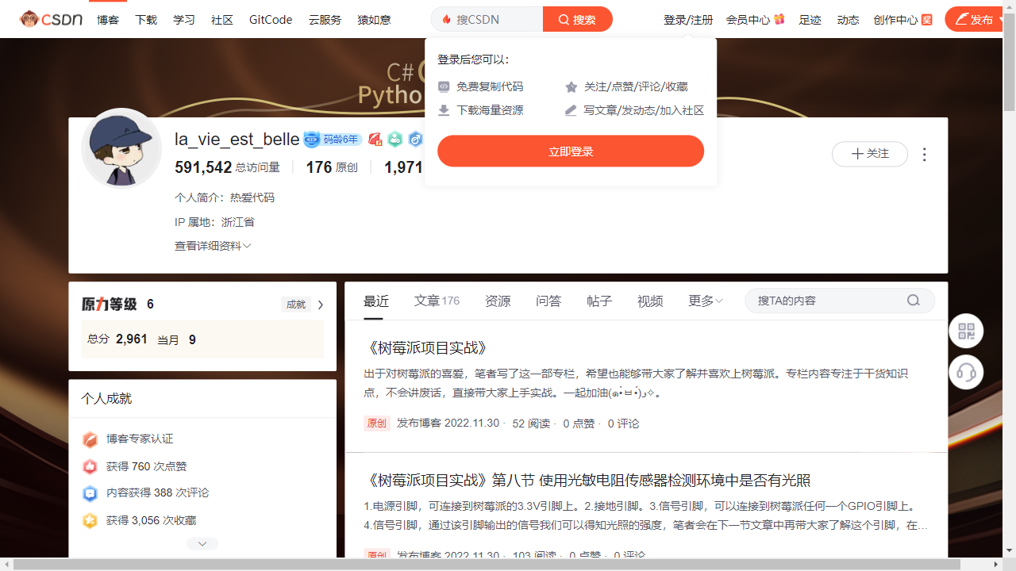Image resolution: width=1016 pixels, height=571 pixels.
Task: Click 176 原创 stat
Action: tap(332, 167)
